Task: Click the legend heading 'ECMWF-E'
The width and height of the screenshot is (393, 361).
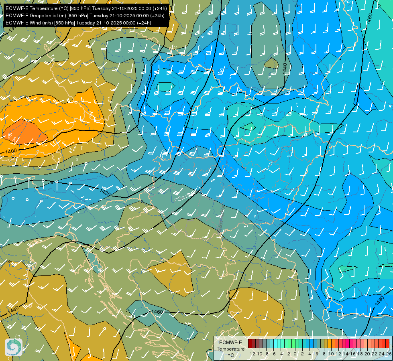Action: tap(230, 343)
